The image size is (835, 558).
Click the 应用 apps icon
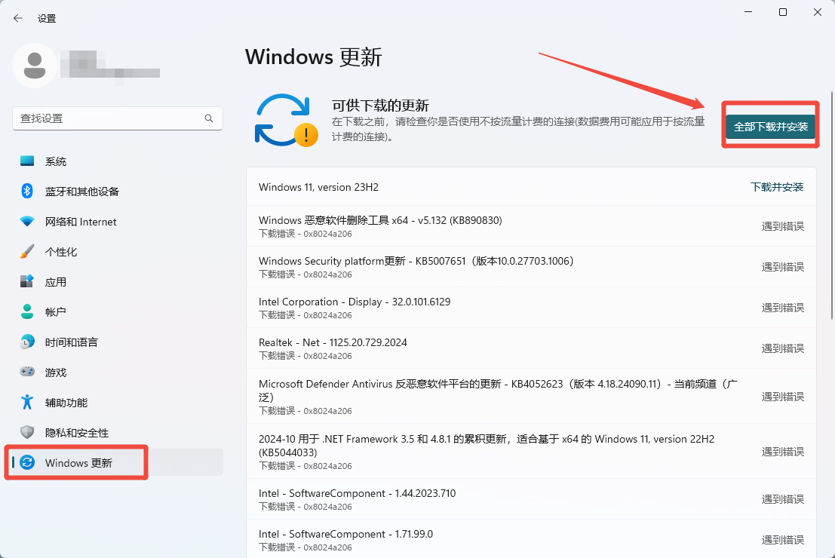tap(27, 281)
